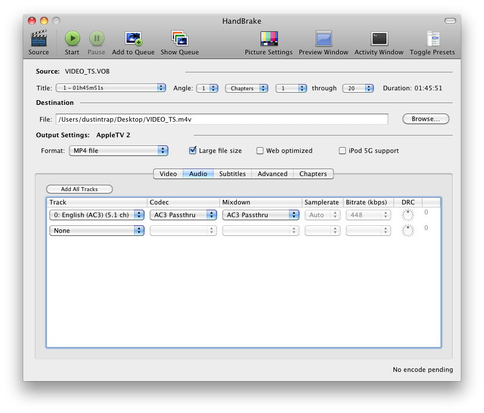Click the Pause toolbar icon
Viewport: 484px width, 413px height.
[x=96, y=38]
